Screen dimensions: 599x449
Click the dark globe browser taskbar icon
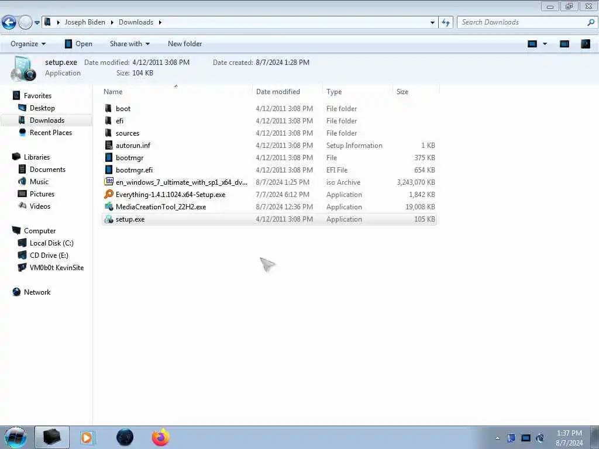pyautogui.click(x=125, y=437)
